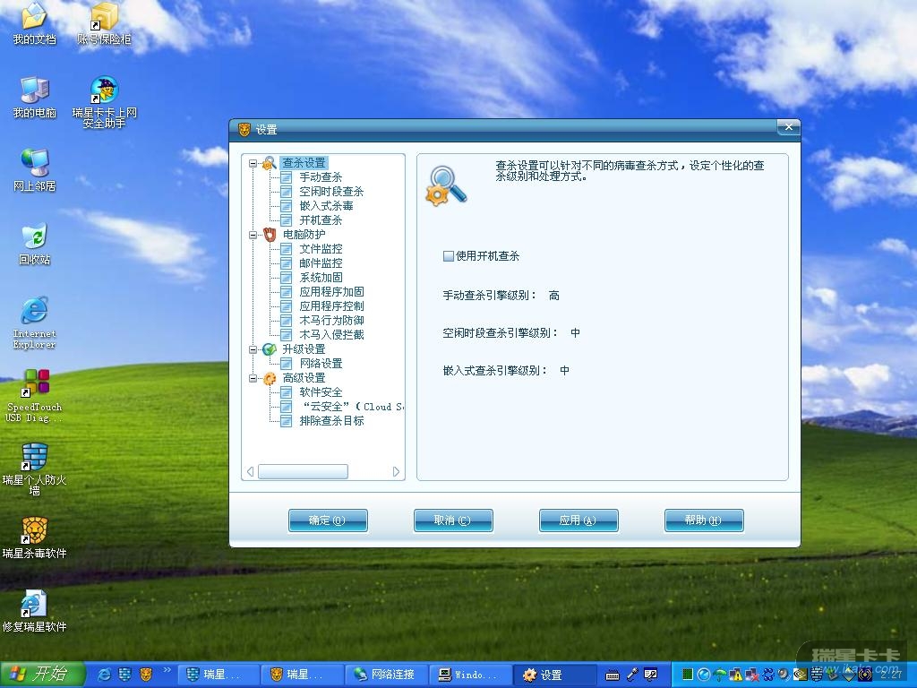The width and height of the screenshot is (917, 688).
Task: Select 排除查杀目标 tree item
Action: [331, 421]
